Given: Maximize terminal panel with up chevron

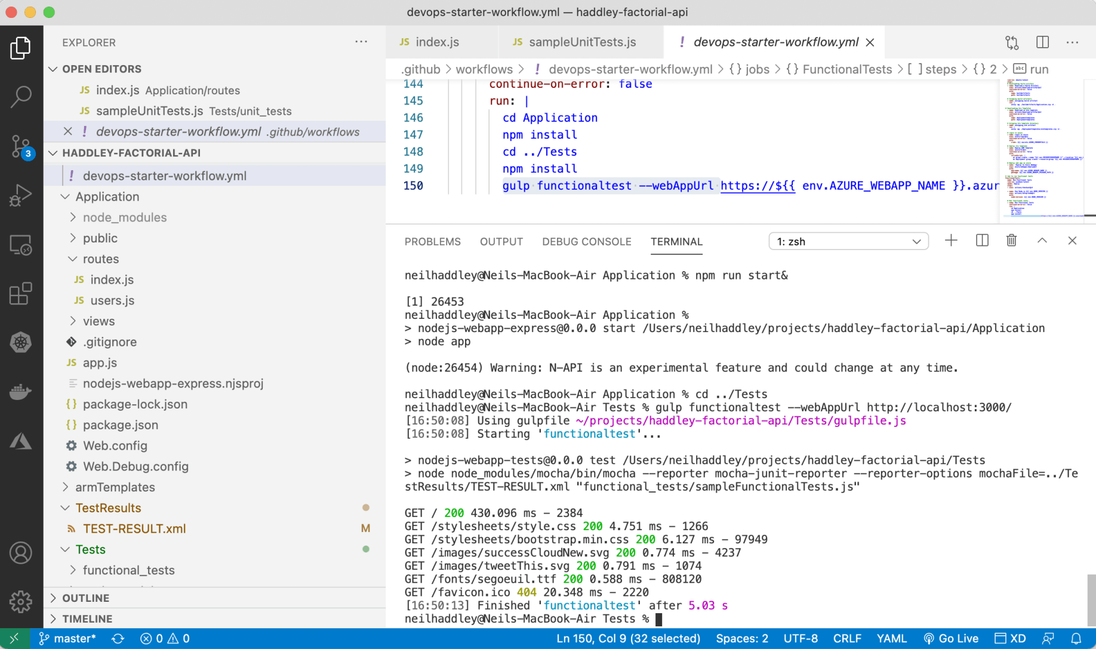Looking at the screenshot, I should pyautogui.click(x=1042, y=241).
